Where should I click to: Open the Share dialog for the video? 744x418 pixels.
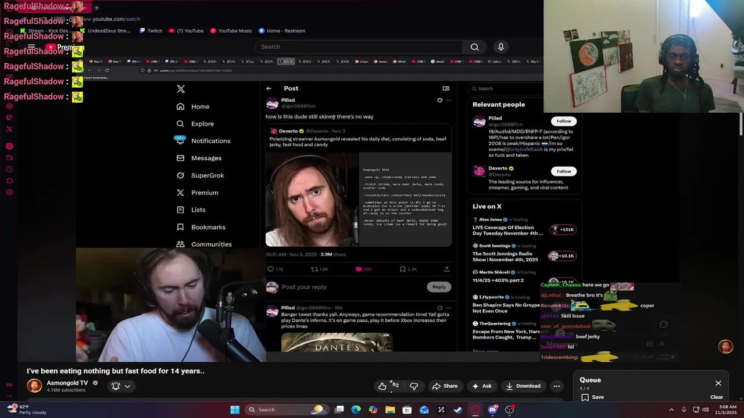tap(445, 386)
